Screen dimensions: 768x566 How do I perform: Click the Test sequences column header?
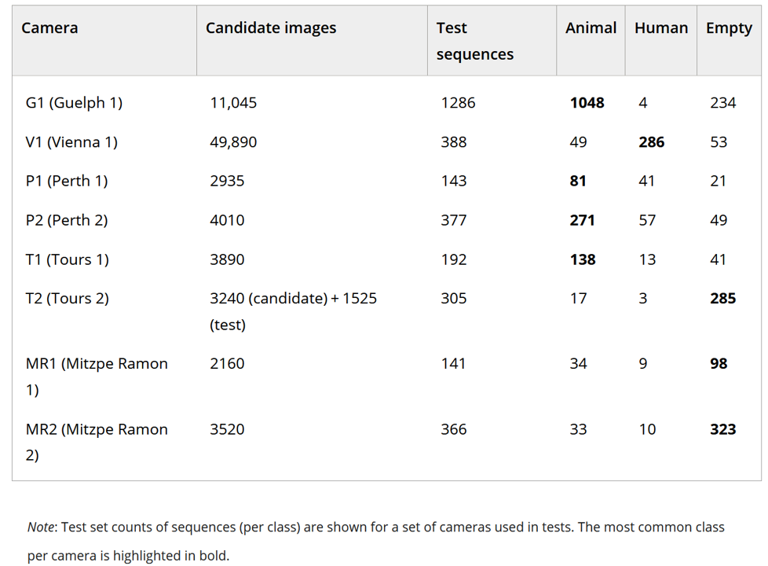click(x=474, y=41)
